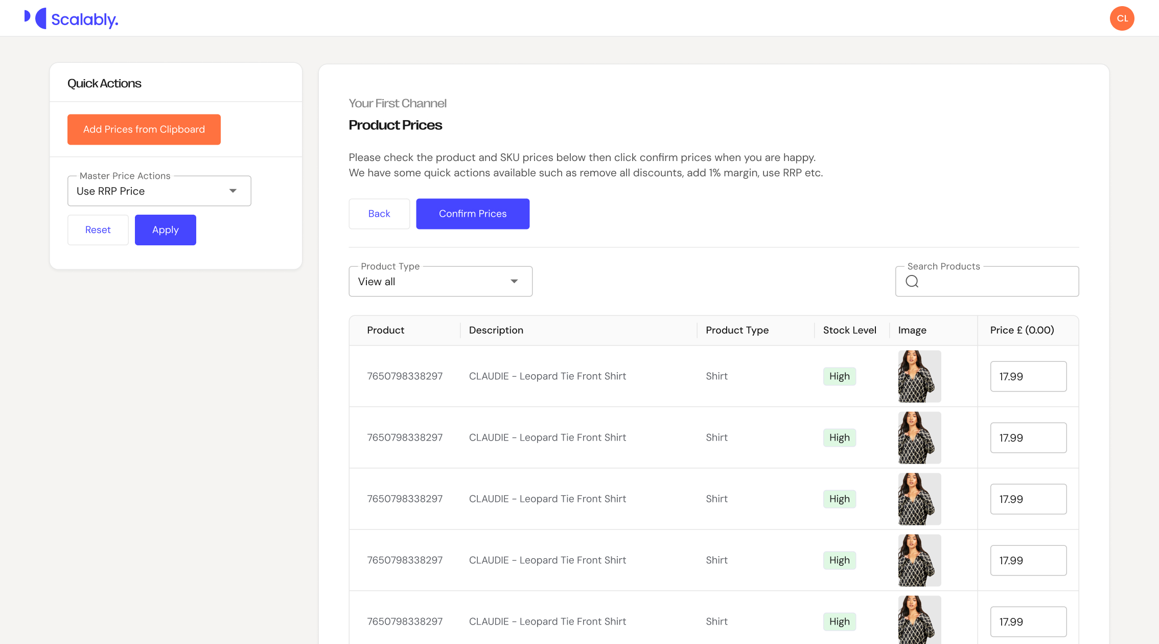Sort by Price column header
The image size is (1159, 644).
(x=1022, y=330)
